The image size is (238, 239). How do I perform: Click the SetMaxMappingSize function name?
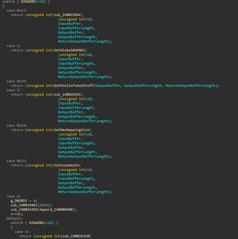71,130
